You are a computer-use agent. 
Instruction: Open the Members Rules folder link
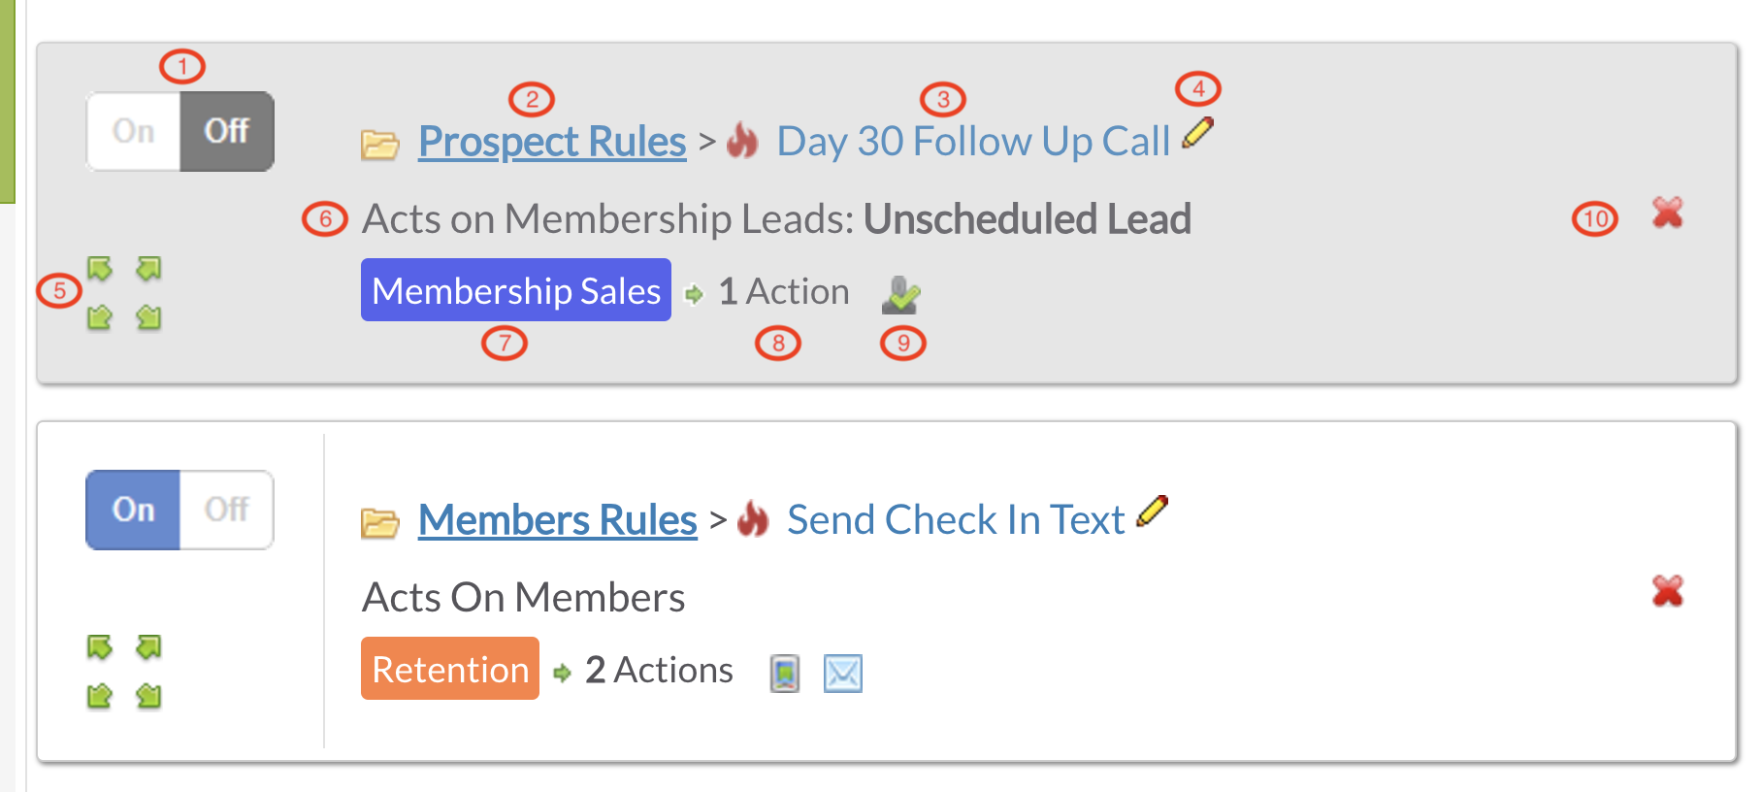point(558,520)
